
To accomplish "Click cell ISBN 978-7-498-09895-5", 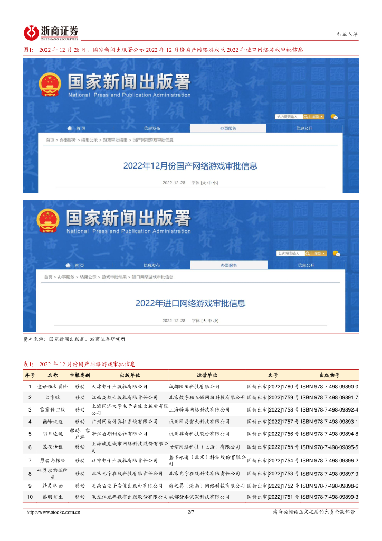I will [x=330, y=447].
